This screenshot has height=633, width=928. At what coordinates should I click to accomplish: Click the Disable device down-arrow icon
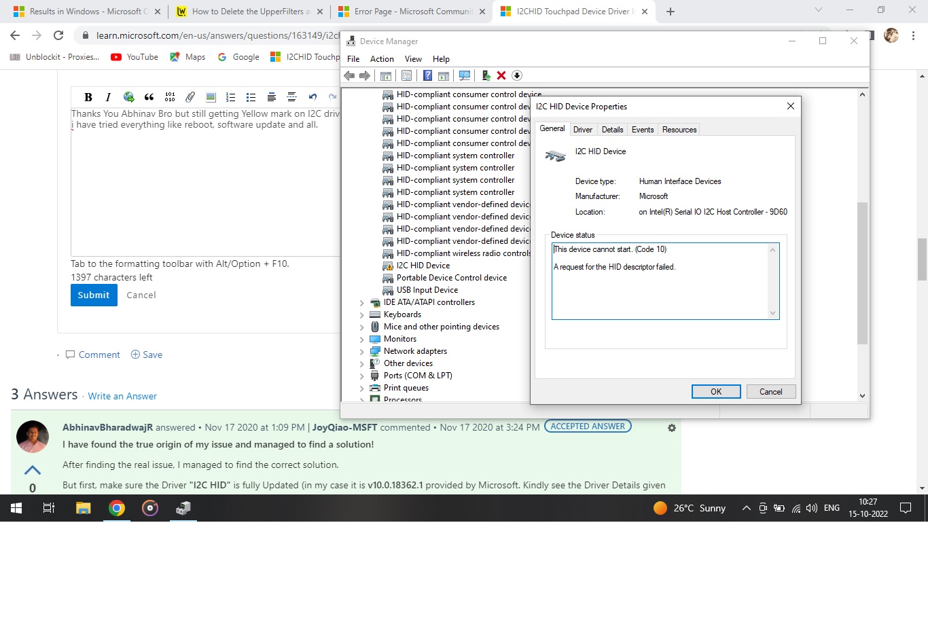(x=517, y=75)
